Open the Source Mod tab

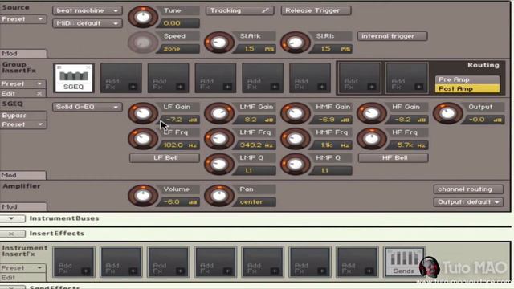pos(23,54)
